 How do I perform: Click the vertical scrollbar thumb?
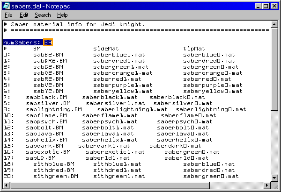coord(274,69)
